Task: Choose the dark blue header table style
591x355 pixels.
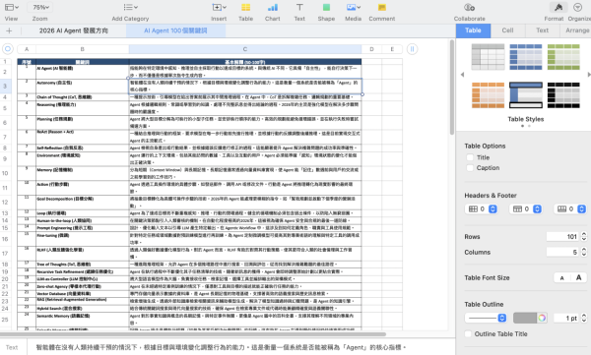Action: coord(526,95)
